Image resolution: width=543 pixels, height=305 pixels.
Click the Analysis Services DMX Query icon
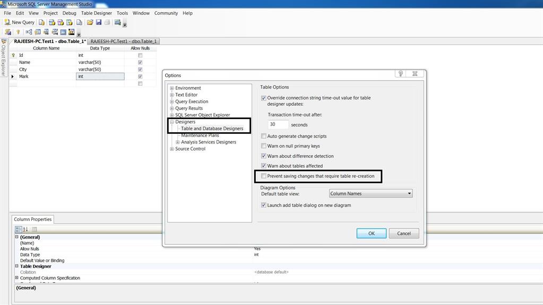coord(61,22)
